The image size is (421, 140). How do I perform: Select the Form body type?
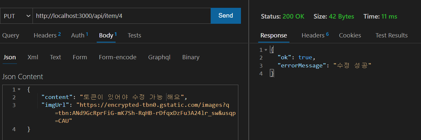80,57
